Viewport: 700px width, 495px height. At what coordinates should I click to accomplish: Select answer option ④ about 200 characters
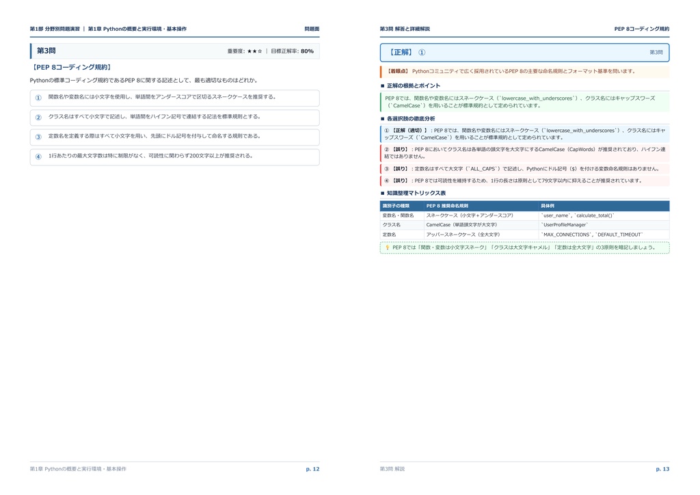174,157
